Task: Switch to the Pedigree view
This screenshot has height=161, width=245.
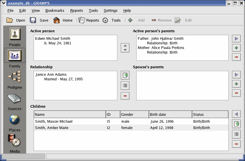Action: click(x=15, y=77)
